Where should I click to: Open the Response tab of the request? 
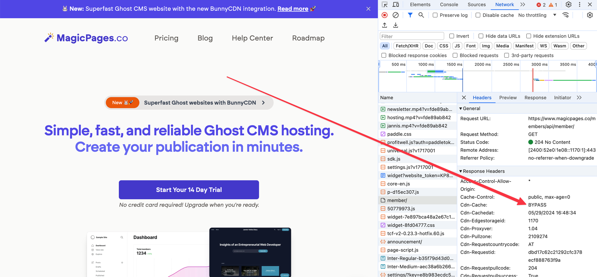coord(536,98)
